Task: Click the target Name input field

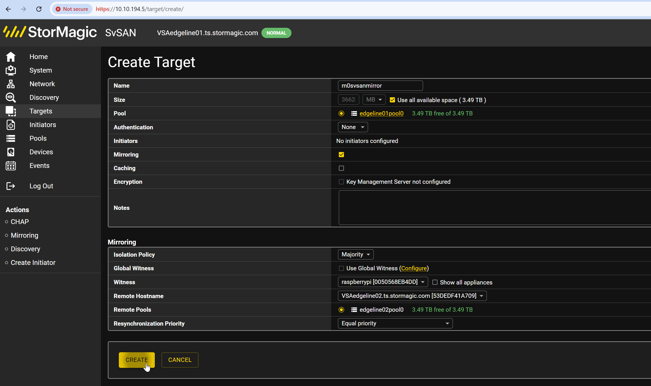Action: (x=380, y=86)
